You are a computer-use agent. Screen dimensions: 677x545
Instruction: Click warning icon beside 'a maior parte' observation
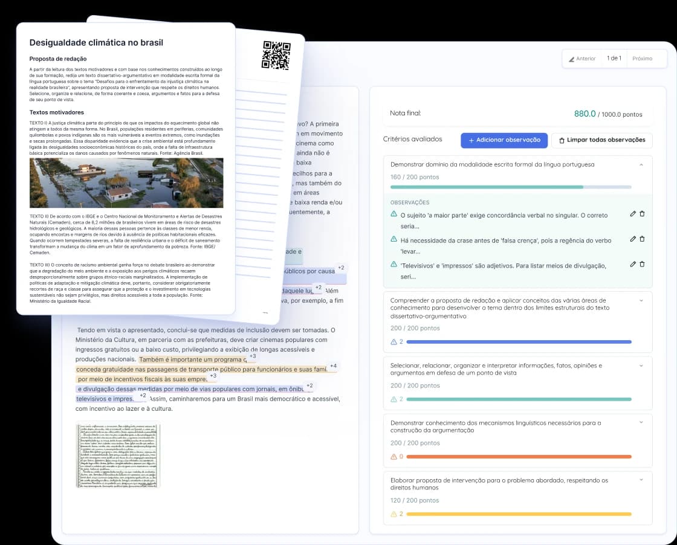(394, 214)
